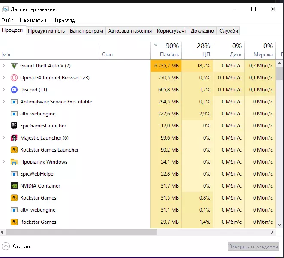Click the 90,2 МБ memory cell
This screenshot has height=258, width=284.
(166, 150)
